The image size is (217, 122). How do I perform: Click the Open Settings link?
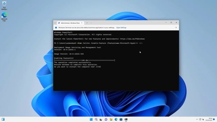121,28
